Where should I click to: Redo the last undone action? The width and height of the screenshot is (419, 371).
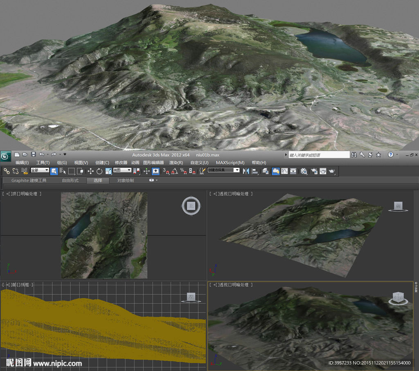pyautogui.click(x=54, y=154)
